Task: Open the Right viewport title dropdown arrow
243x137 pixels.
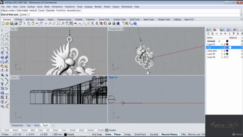Action: [117, 77]
